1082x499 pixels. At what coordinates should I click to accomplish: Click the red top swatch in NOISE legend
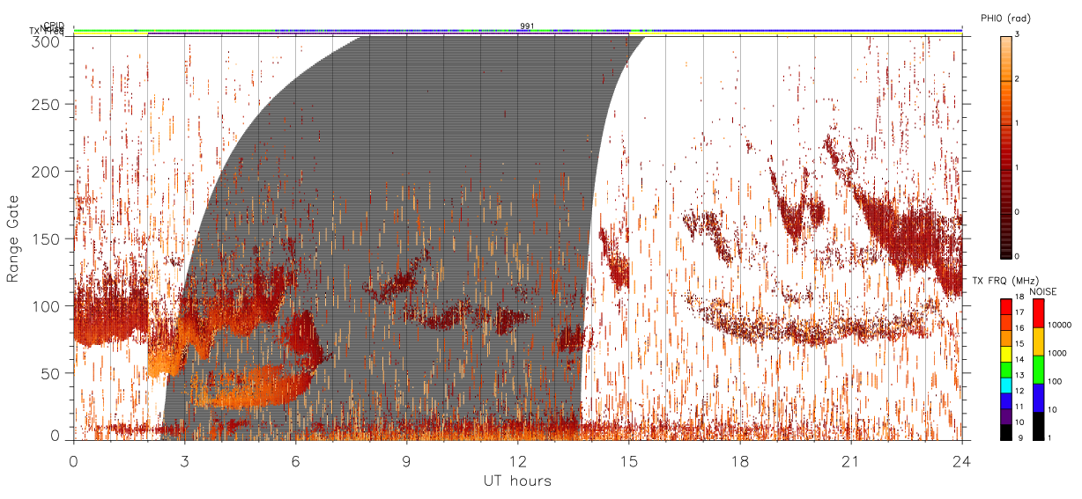(x=1038, y=313)
